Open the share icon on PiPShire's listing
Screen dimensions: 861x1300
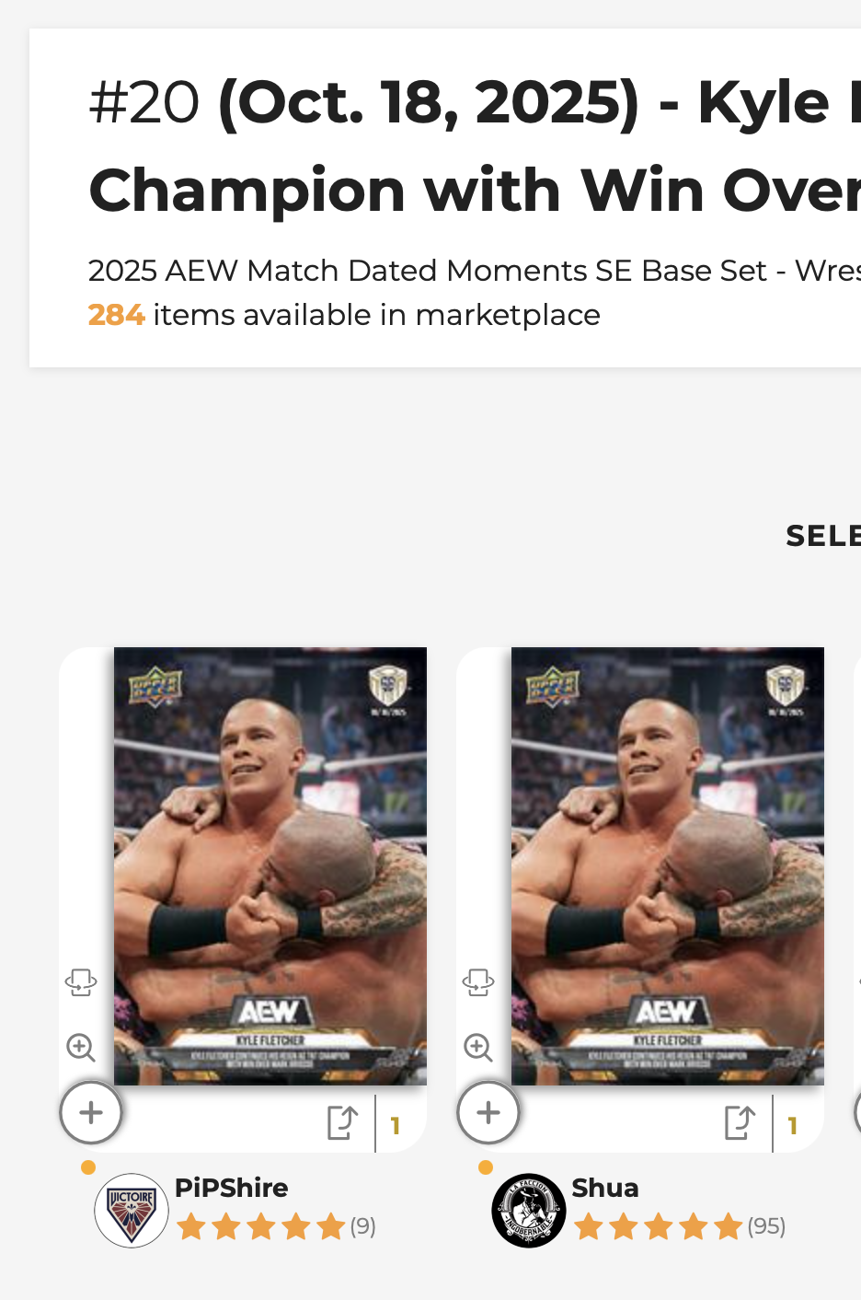point(342,1122)
